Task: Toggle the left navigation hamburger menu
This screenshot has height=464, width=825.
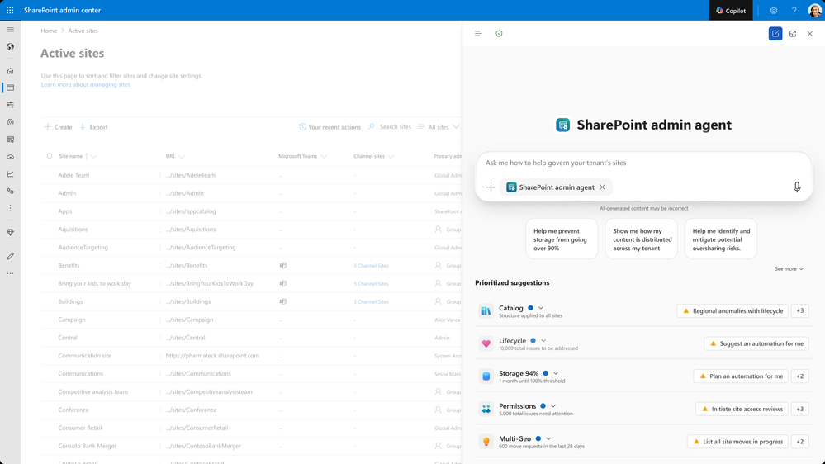Action: [x=10, y=30]
